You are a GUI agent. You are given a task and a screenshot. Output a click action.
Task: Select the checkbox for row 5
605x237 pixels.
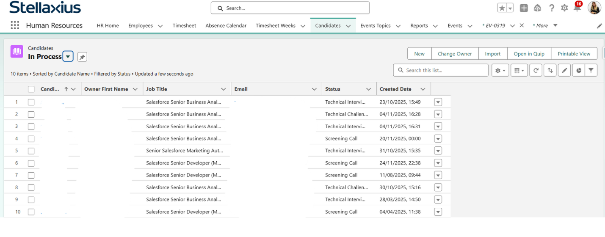pos(31,151)
